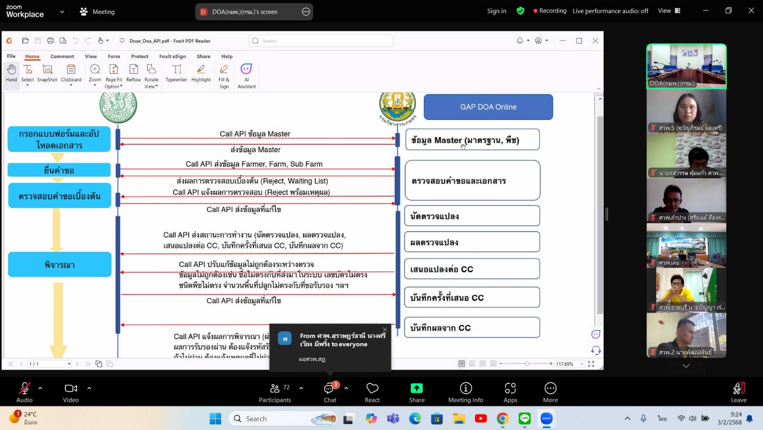763x430 pixels.
Task: Select continuous page view mode icon
Action: point(472,364)
